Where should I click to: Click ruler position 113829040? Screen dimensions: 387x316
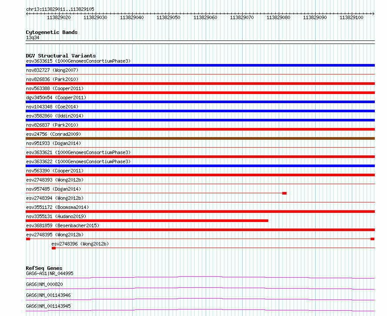click(132, 17)
